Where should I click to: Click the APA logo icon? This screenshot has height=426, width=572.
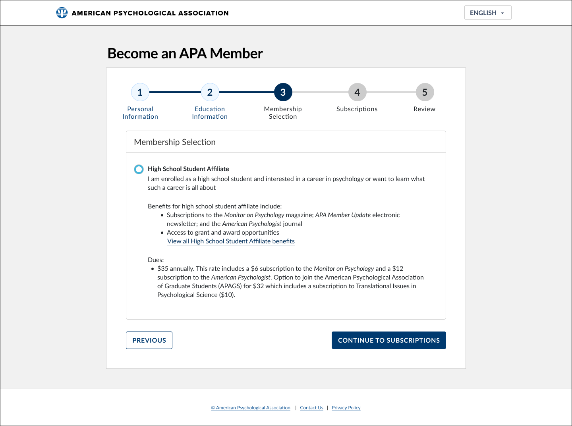point(62,13)
